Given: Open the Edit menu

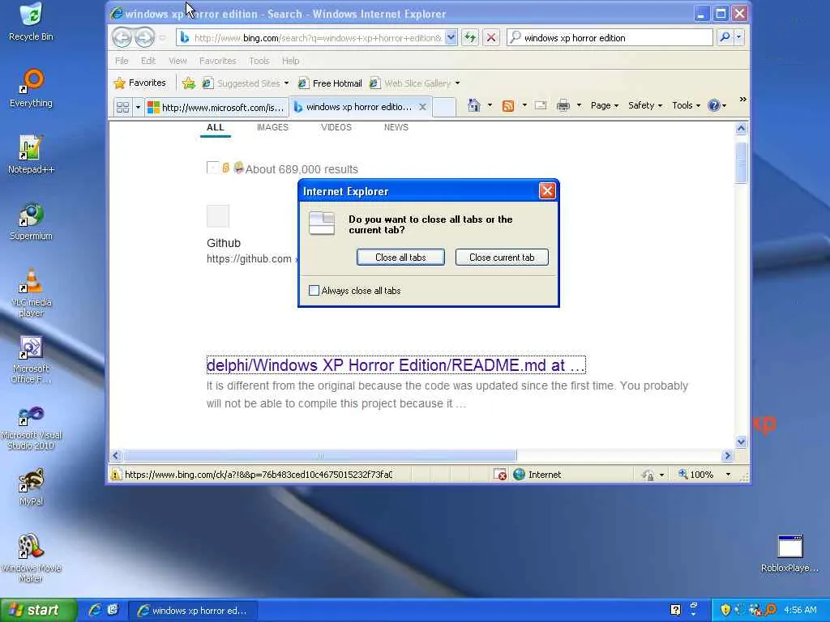Looking at the screenshot, I should (148, 61).
